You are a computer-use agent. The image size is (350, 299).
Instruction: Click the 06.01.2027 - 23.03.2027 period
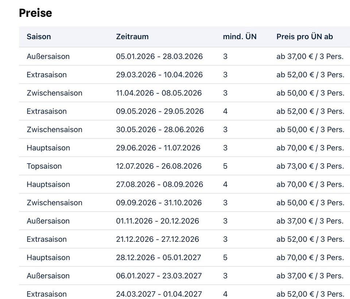point(159,276)
